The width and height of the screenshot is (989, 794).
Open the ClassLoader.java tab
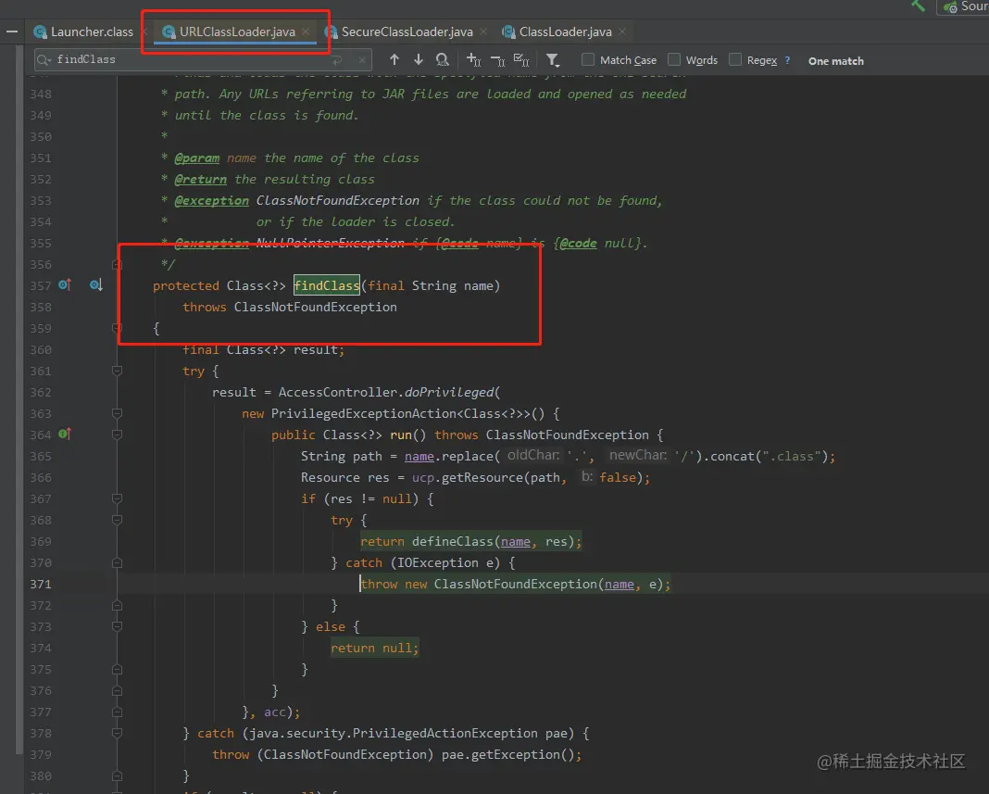(x=557, y=32)
